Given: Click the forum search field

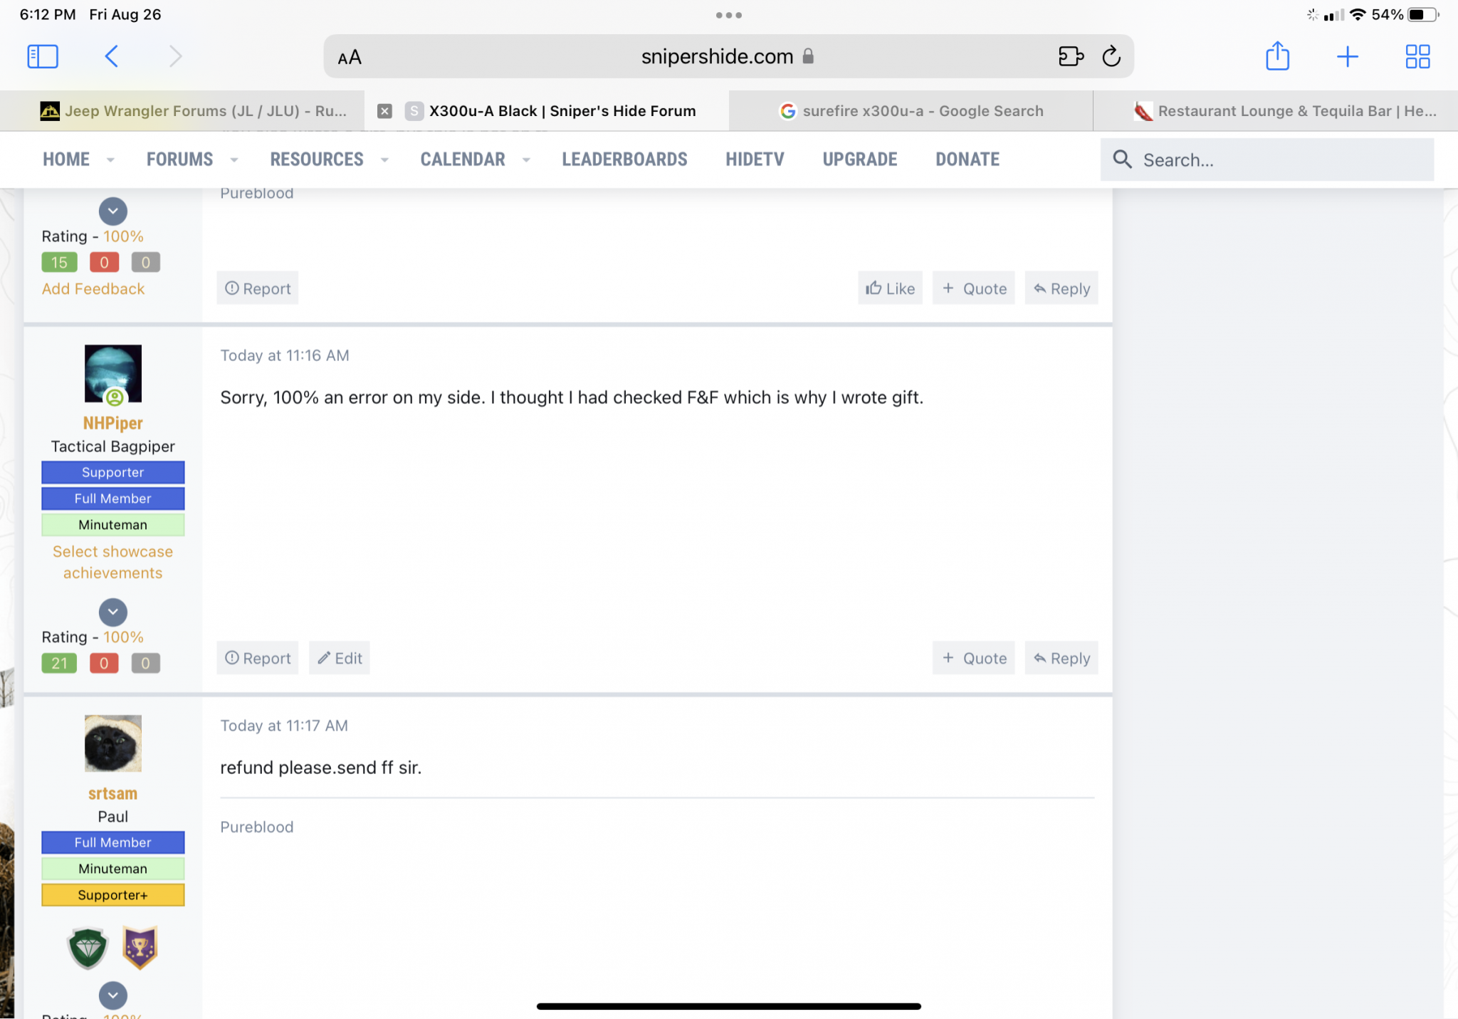Looking at the screenshot, I should click(1267, 160).
